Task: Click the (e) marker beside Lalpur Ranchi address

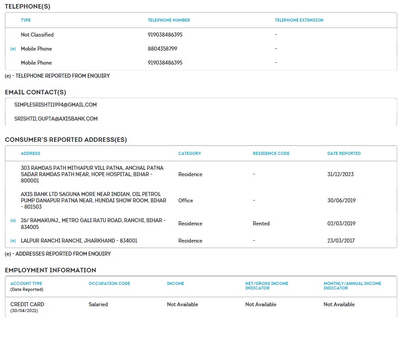Action: click(x=13, y=241)
